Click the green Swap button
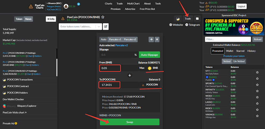 point(130,122)
